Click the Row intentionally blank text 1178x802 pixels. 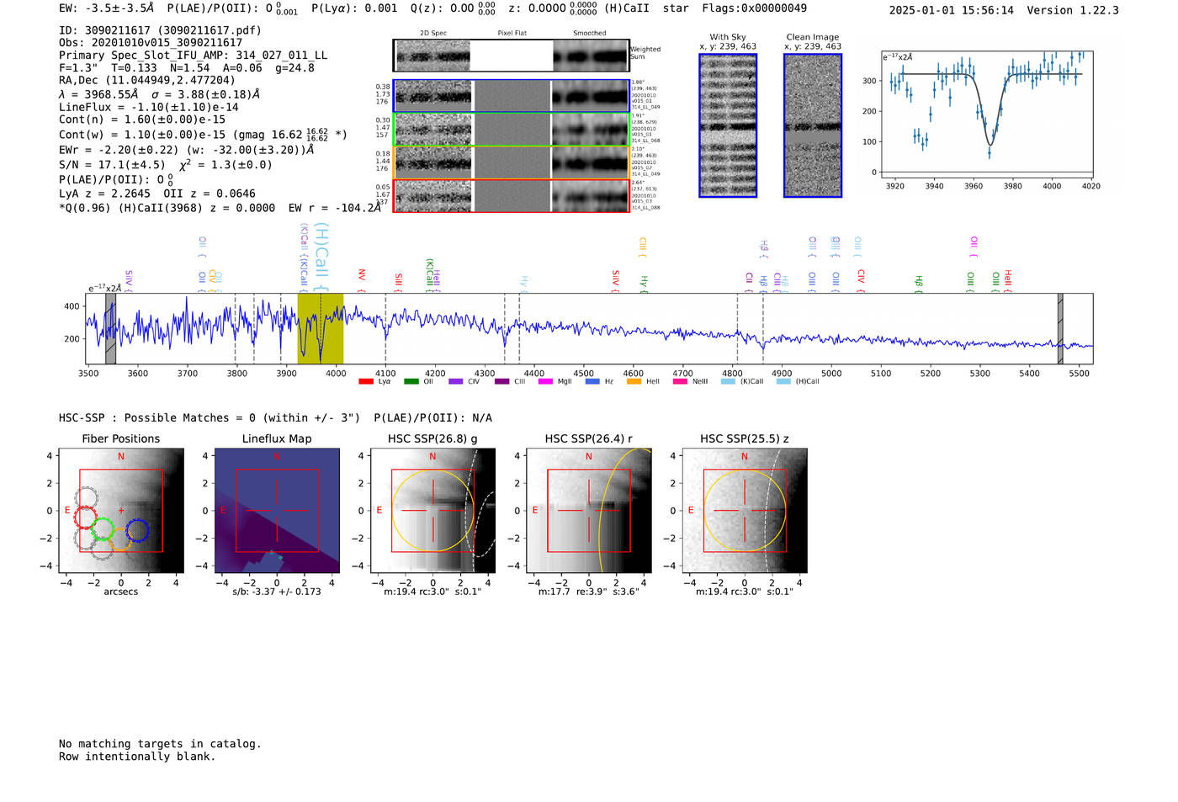pos(137,757)
